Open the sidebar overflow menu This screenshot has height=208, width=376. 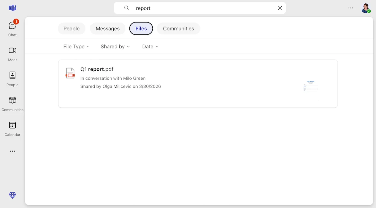point(12,151)
